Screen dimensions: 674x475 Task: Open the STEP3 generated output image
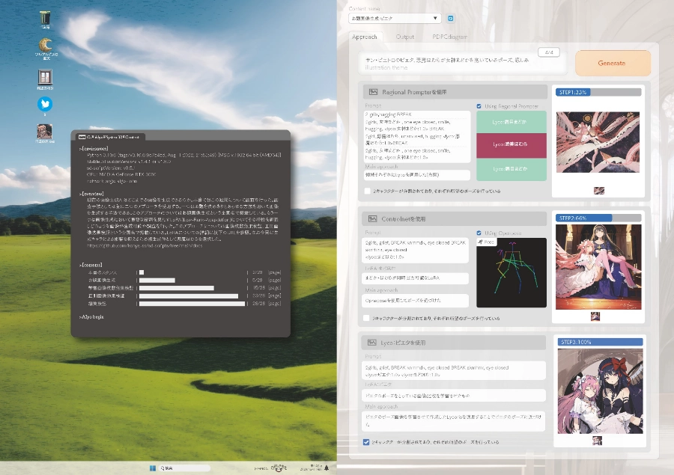point(601,390)
